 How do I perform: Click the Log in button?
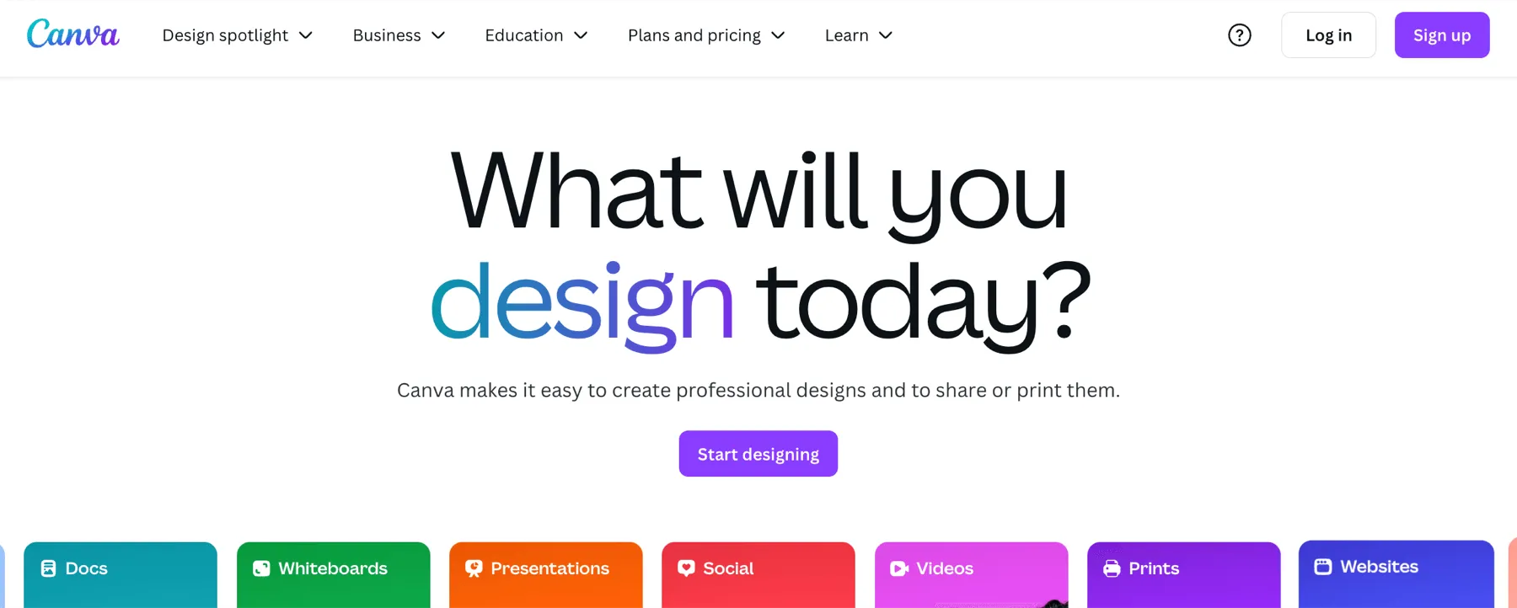[1327, 35]
